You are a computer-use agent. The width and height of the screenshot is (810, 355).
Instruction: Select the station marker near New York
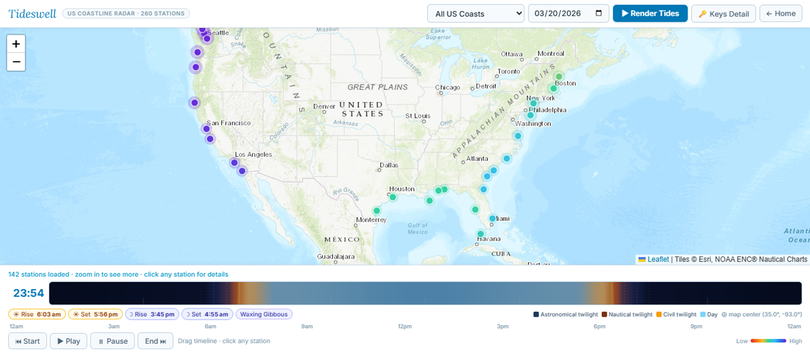(x=533, y=103)
